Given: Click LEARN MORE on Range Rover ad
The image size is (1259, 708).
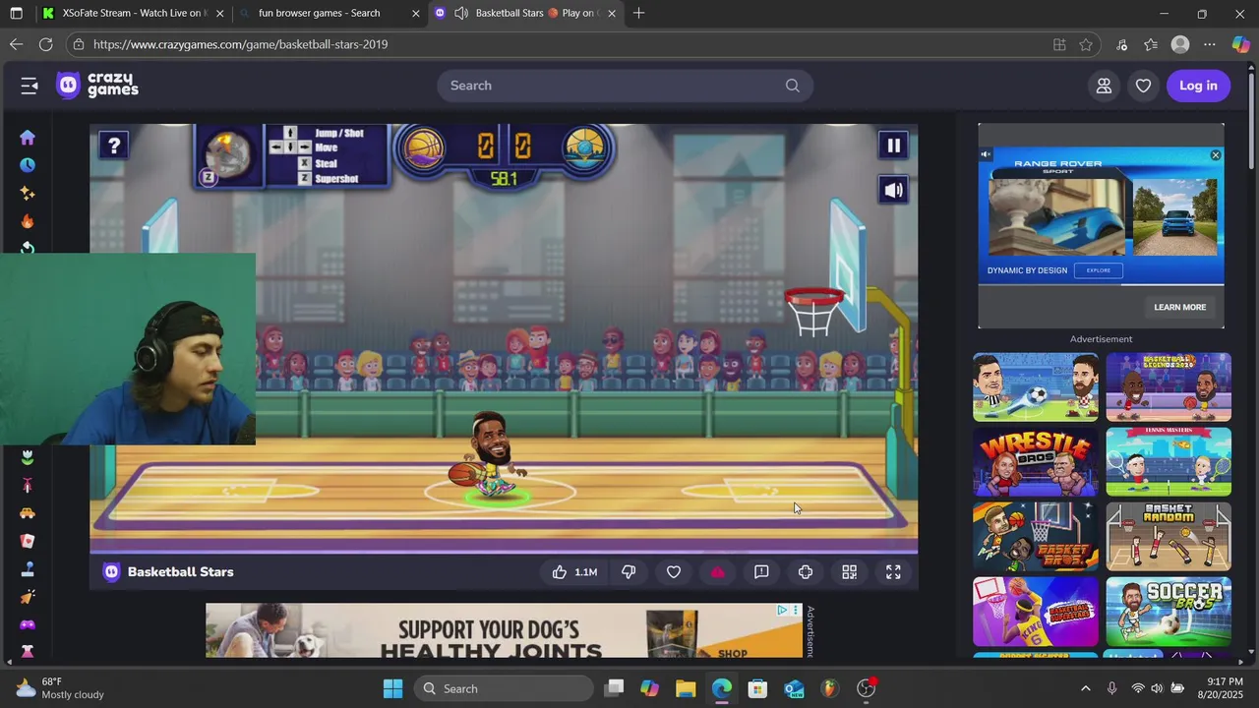Looking at the screenshot, I should 1179,307.
